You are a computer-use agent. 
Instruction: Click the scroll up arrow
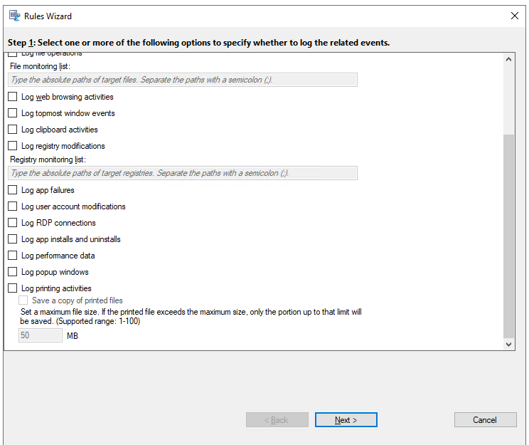[x=508, y=60]
